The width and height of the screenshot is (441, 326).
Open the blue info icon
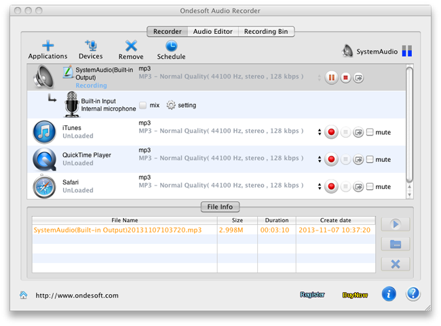tap(389, 293)
